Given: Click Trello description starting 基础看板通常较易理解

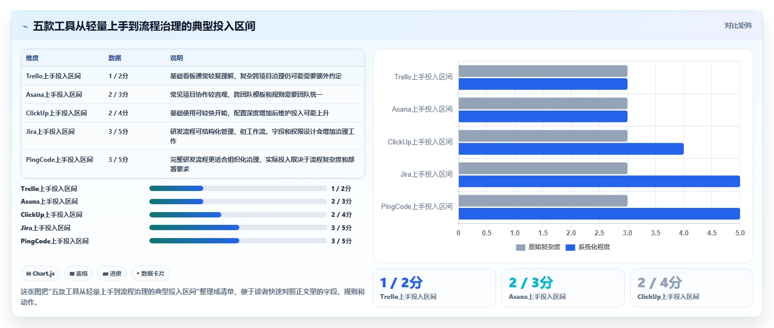Looking at the screenshot, I should 256,76.
